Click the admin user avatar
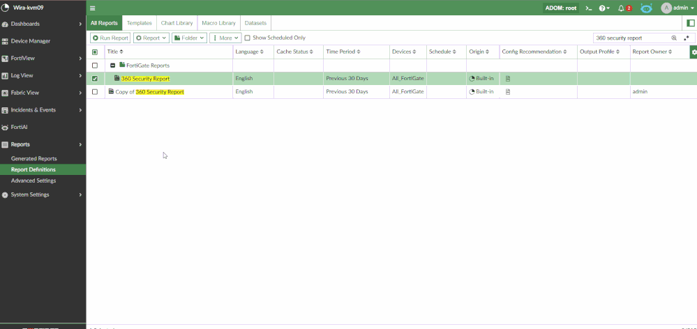The width and height of the screenshot is (697, 329). [666, 8]
